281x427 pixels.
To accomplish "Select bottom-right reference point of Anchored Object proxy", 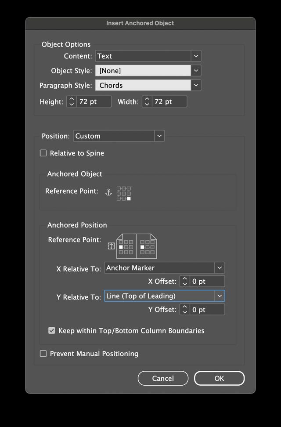I will [129, 199].
